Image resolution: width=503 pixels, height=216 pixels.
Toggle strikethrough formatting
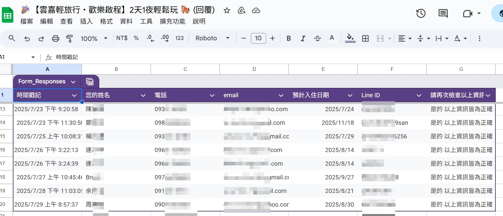[x=317, y=38]
